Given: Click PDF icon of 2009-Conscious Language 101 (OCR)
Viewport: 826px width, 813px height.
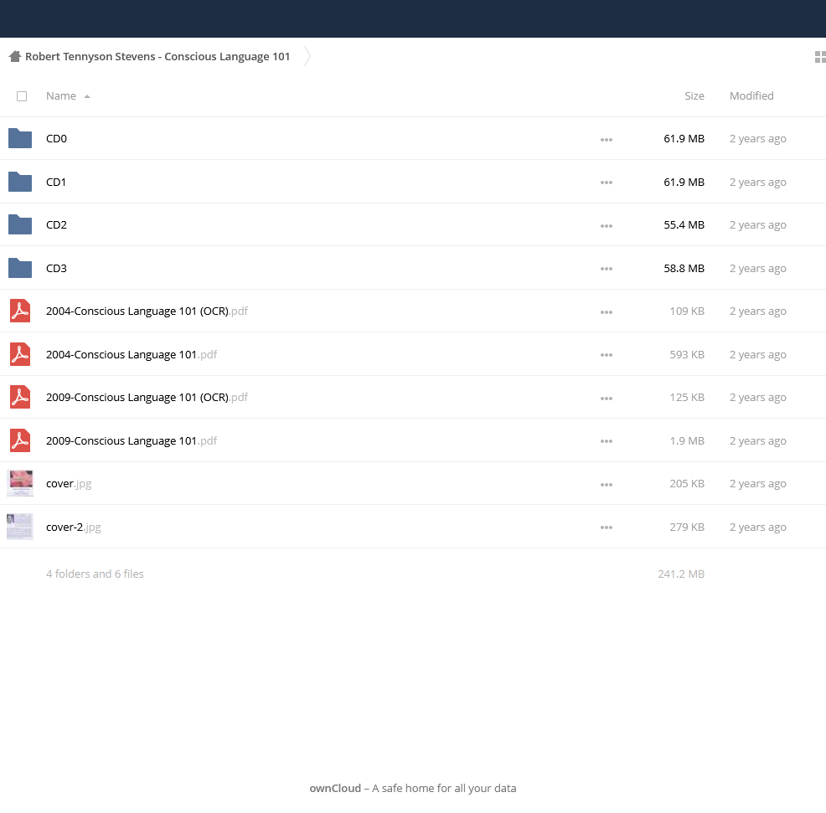Looking at the screenshot, I should [20, 398].
